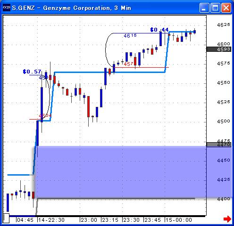Click 4450 on the price scale
Viewport: 234px width, 226px height.
(x=224, y=161)
